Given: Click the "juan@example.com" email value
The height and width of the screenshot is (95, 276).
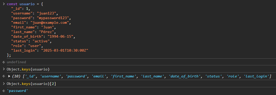Looking at the screenshot, I should tap(50, 22).
